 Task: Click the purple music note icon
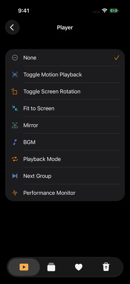coord(15,142)
